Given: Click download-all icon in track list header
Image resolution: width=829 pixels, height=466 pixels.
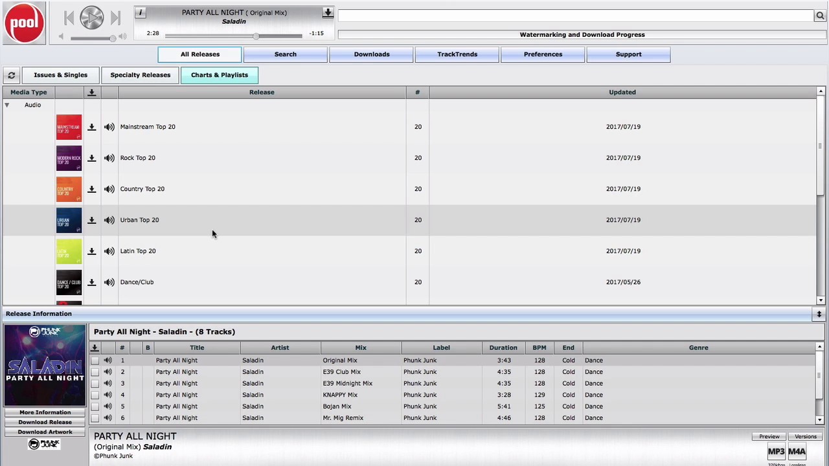Looking at the screenshot, I should [x=95, y=348].
